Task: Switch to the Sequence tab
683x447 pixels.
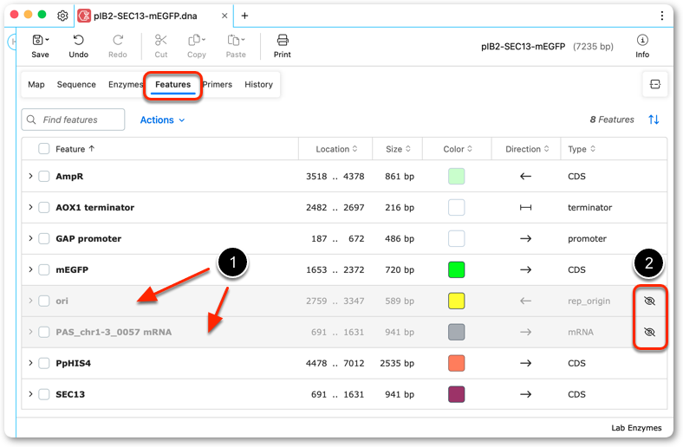Action: tap(76, 84)
